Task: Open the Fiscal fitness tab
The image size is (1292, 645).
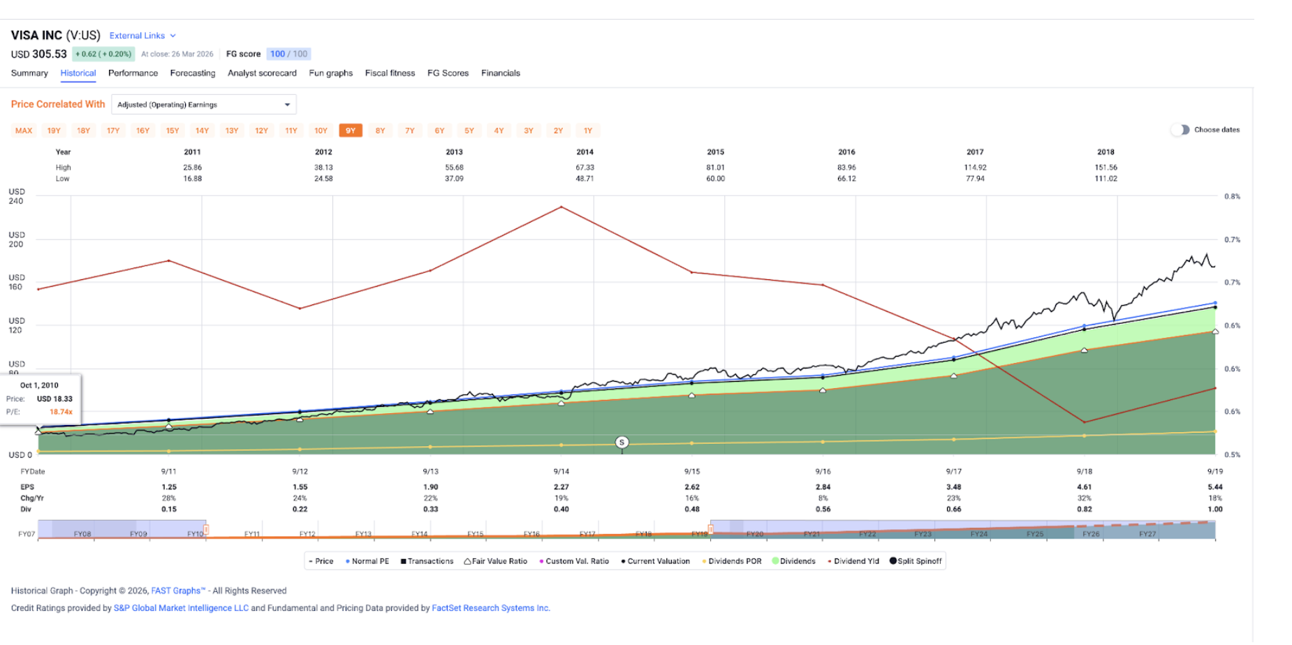Action: click(x=390, y=73)
